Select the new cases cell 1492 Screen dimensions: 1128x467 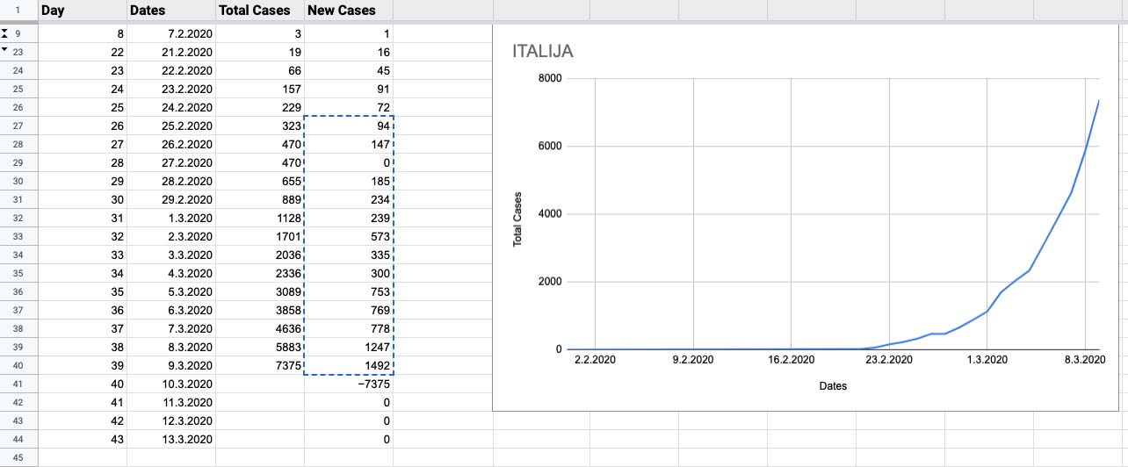[x=348, y=365]
